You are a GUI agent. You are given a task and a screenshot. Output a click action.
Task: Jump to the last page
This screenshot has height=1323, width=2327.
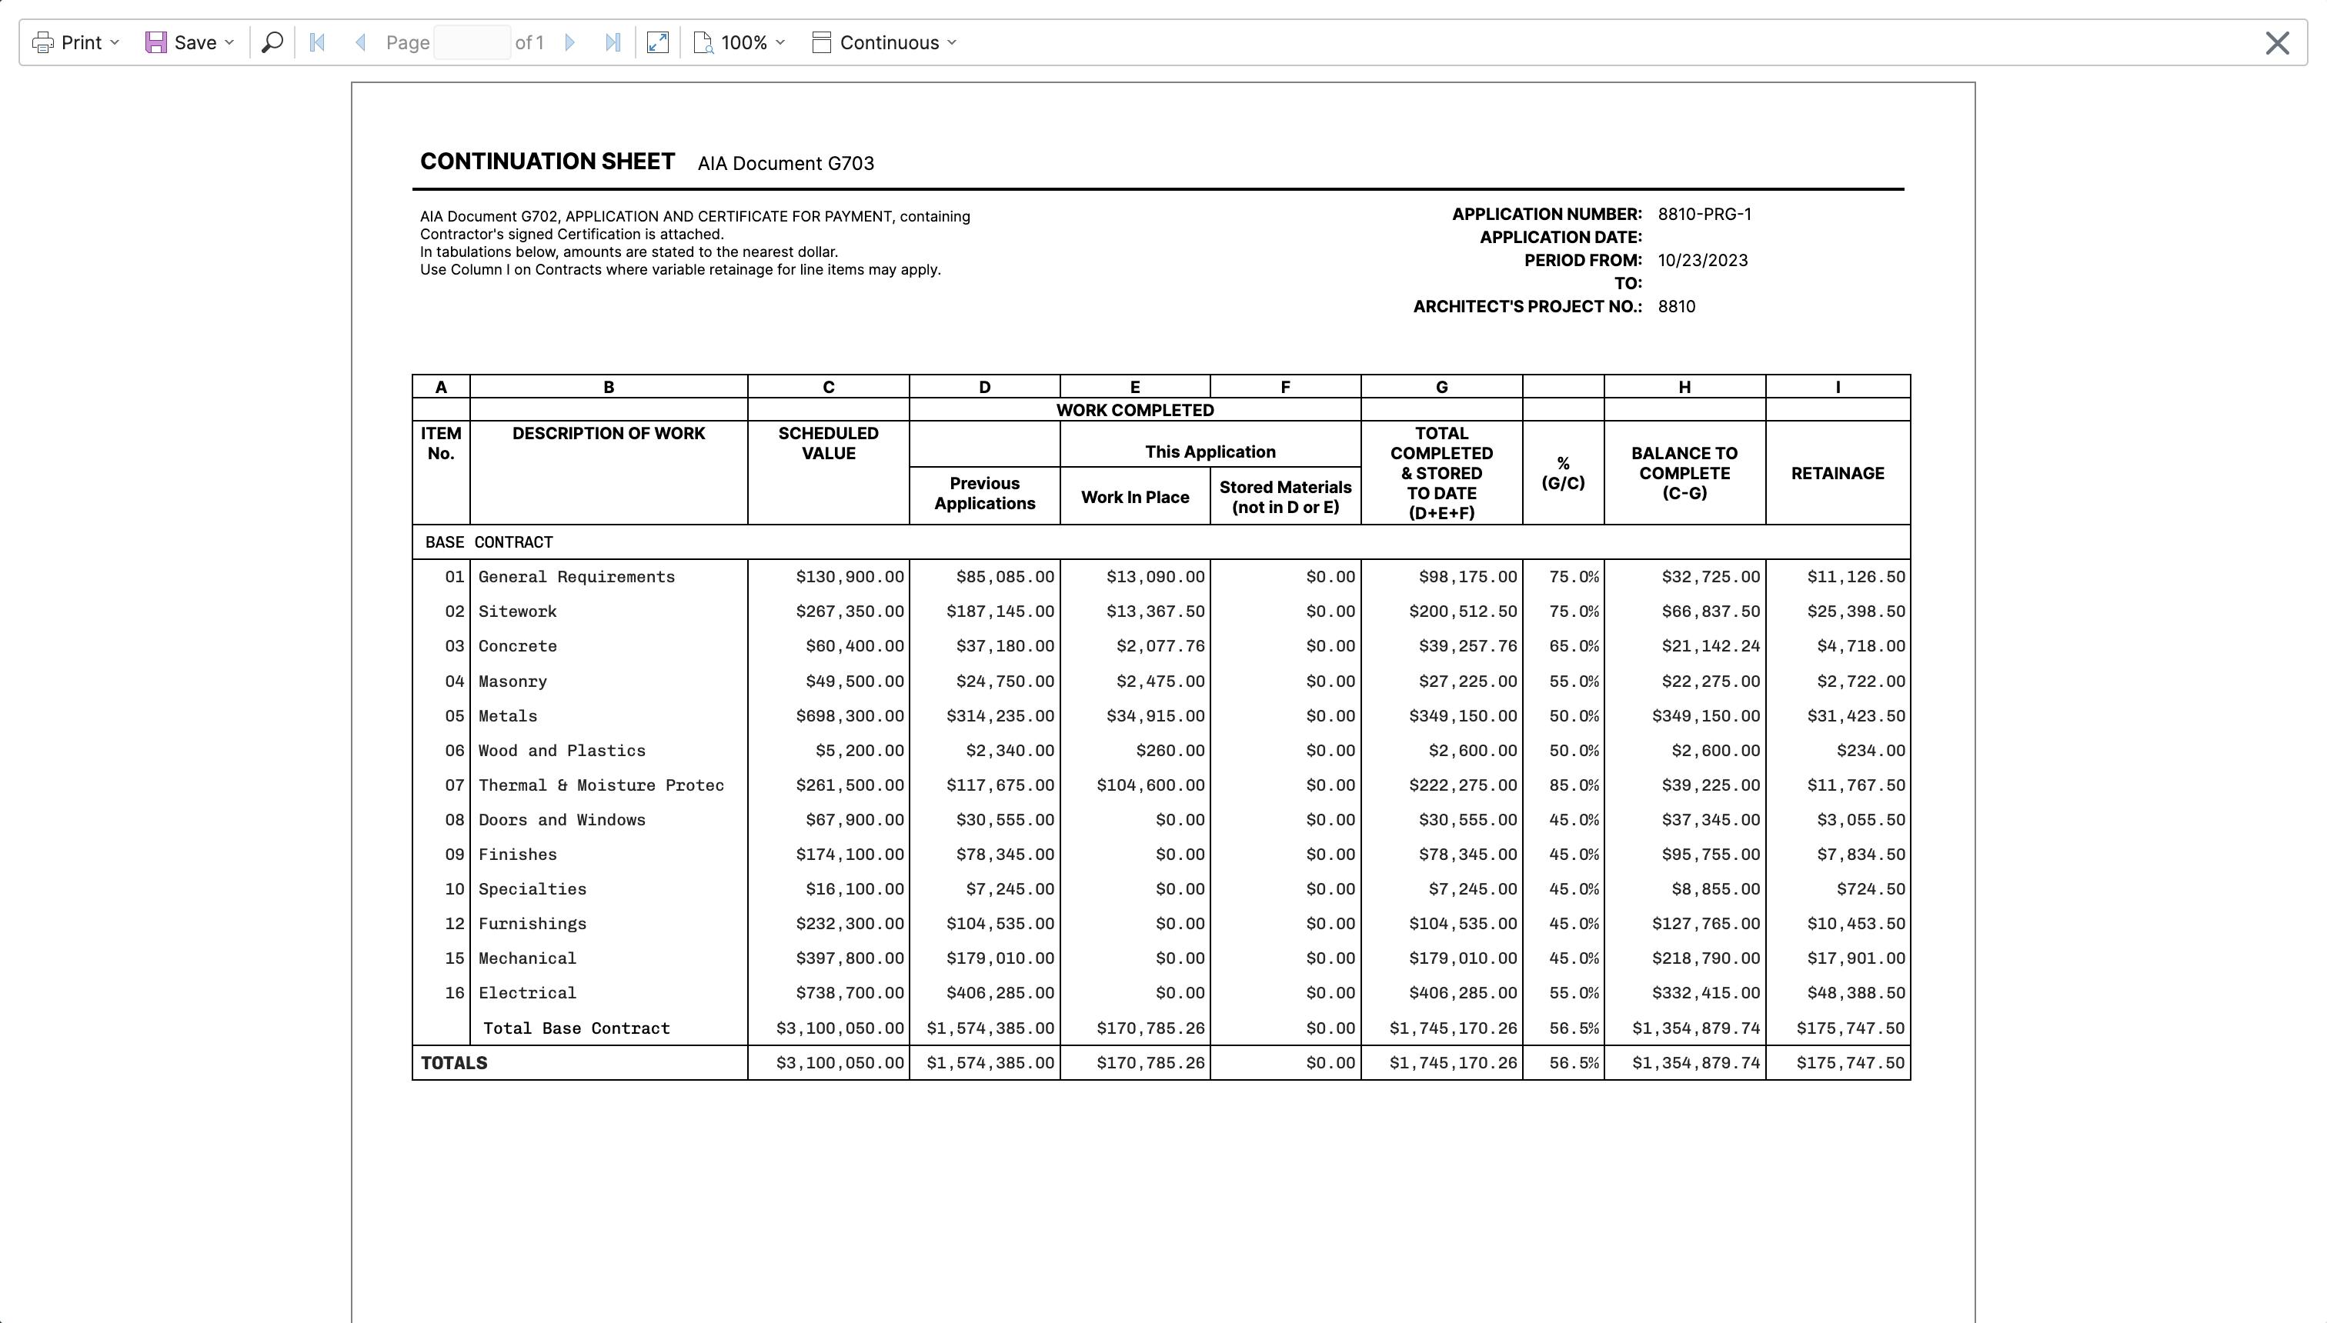click(x=613, y=43)
